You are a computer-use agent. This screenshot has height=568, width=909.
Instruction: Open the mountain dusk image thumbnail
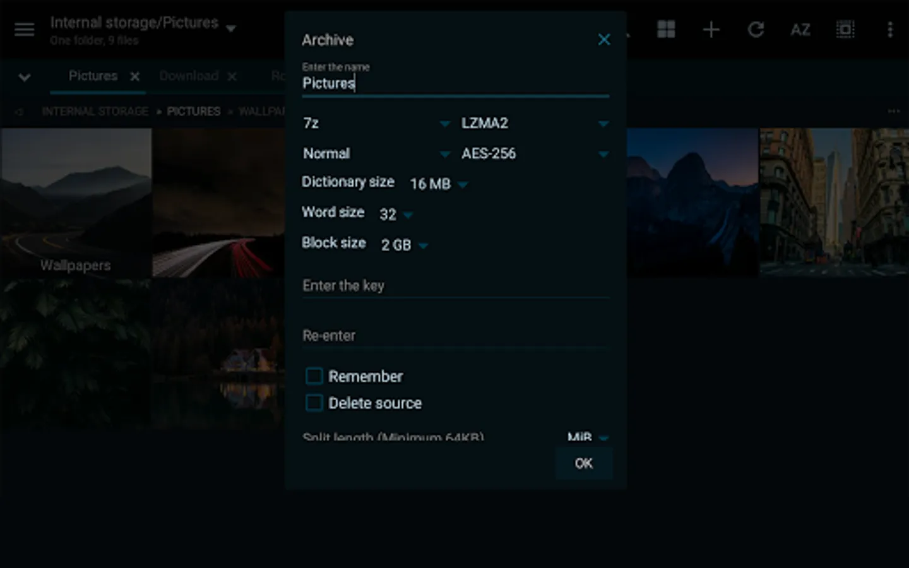point(692,203)
